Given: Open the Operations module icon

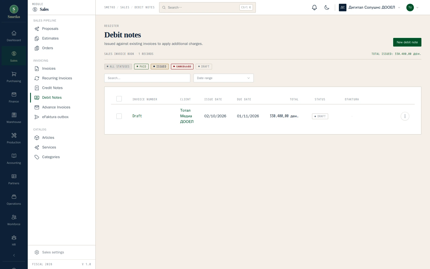Looking at the screenshot, I should 14,197.
